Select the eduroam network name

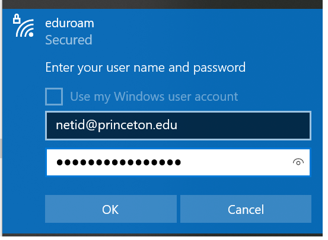coord(69,23)
